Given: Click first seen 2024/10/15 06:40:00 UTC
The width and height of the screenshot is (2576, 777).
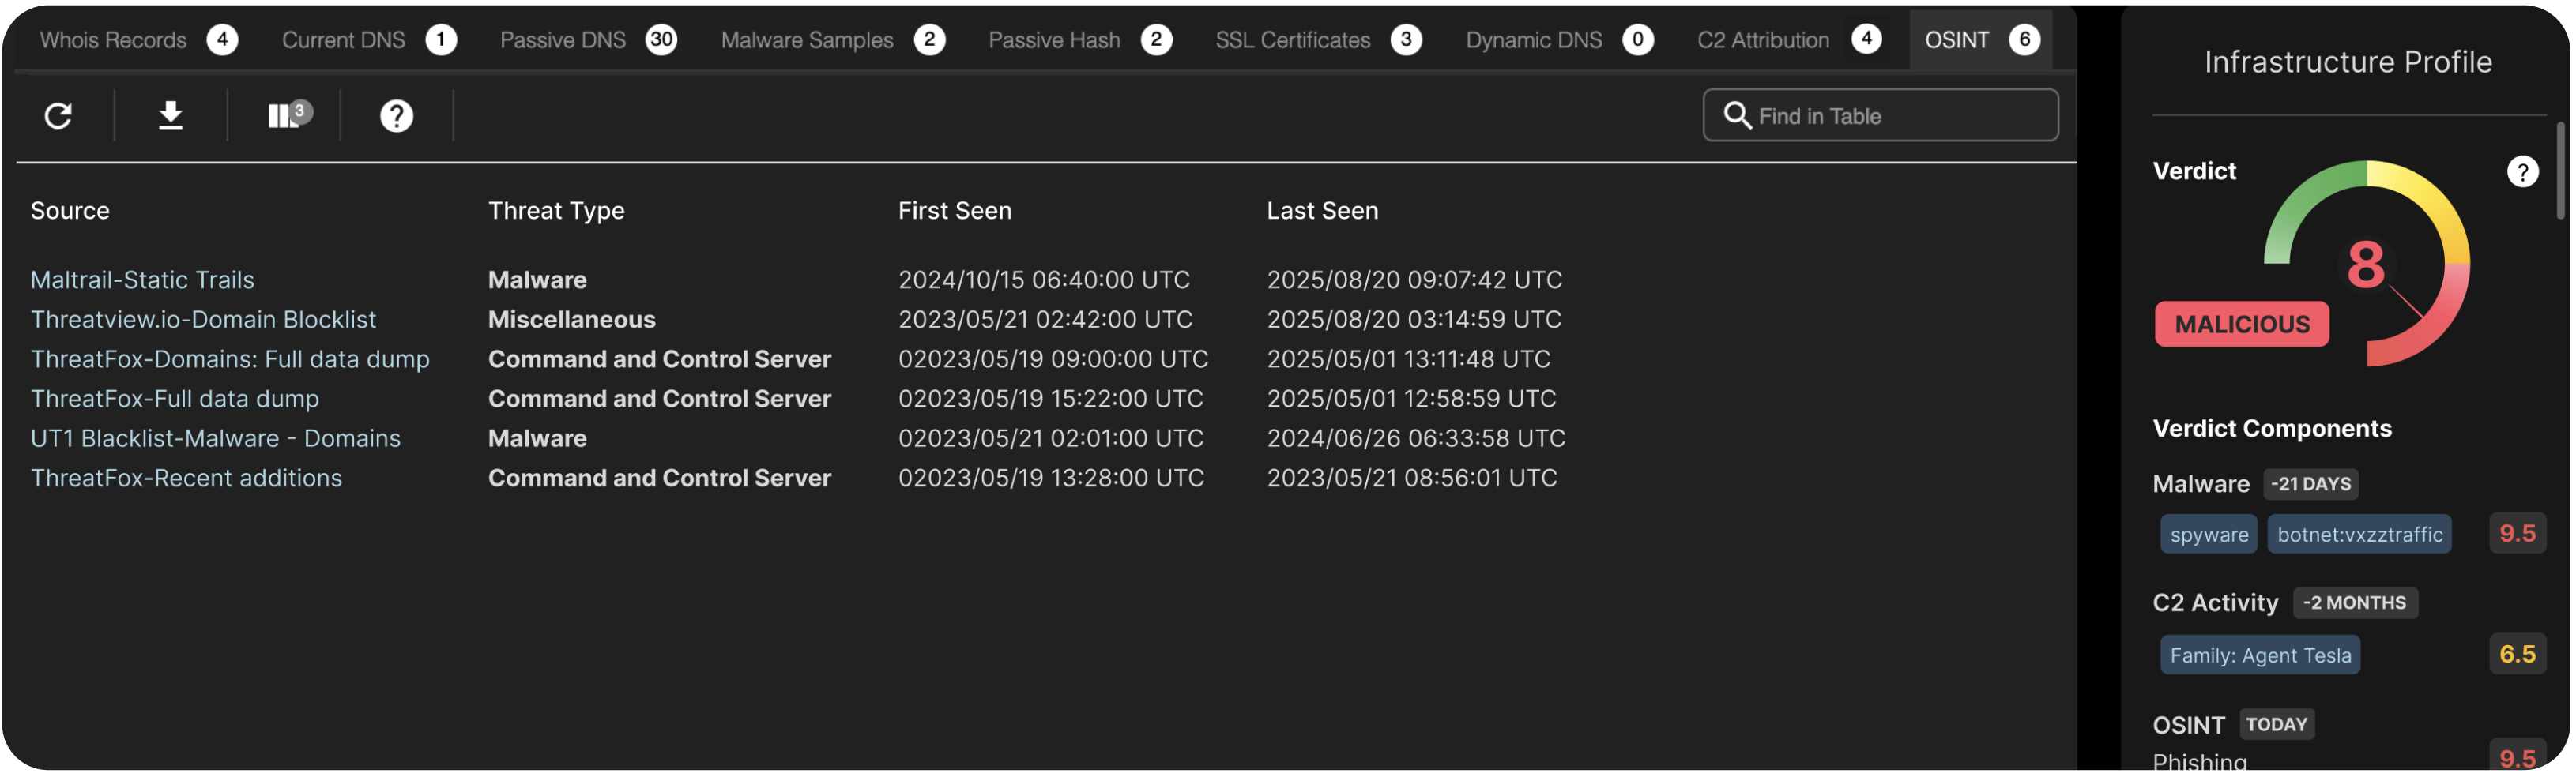Looking at the screenshot, I should click(x=1044, y=280).
